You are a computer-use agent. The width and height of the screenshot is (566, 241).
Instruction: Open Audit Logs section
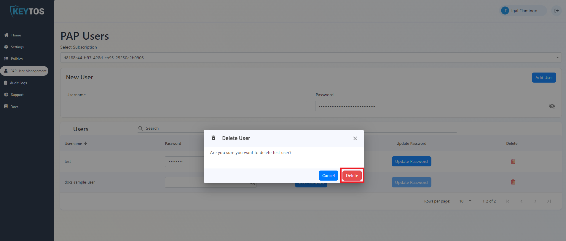[18, 83]
